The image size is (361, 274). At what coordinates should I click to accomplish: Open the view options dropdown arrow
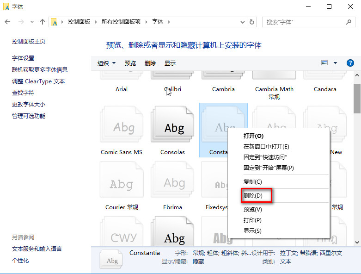[x=335, y=63]
